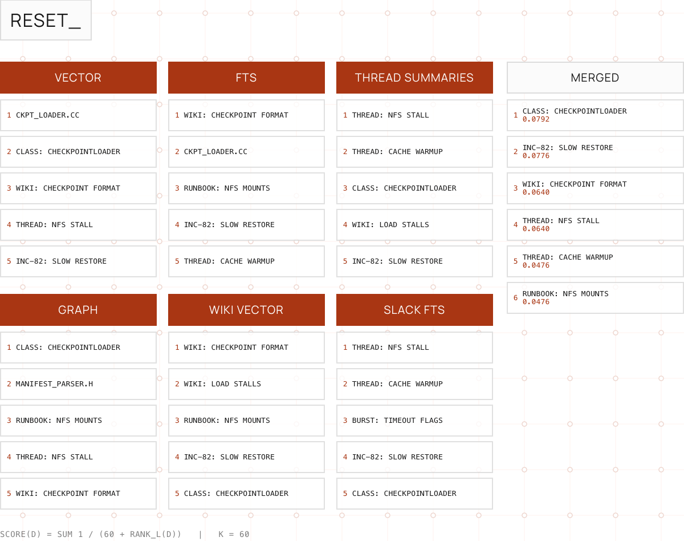Viewport: 684px width, 541px height.
Task: Select the MERGED results header
Action: pyautogui.click(x=595, y=78)
